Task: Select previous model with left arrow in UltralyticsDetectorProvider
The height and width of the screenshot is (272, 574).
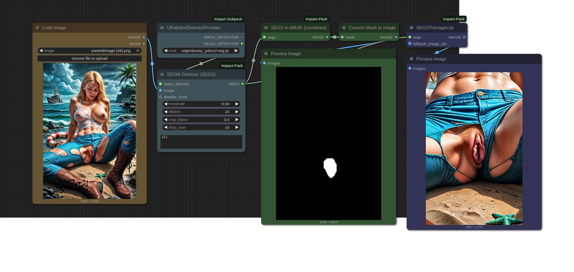Action: 166,51
